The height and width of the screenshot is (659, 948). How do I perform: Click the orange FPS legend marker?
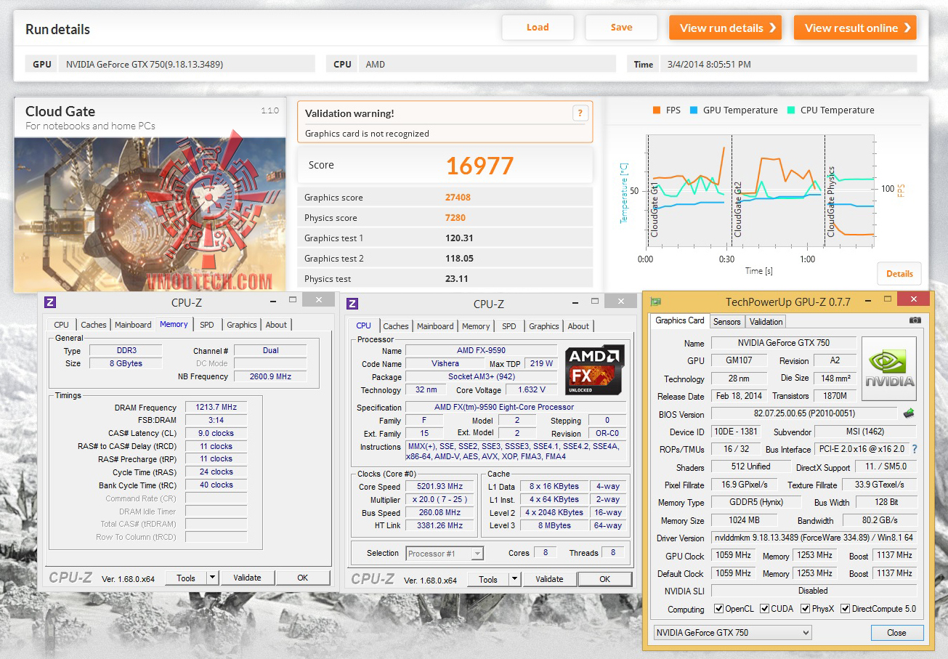(657, 110)
